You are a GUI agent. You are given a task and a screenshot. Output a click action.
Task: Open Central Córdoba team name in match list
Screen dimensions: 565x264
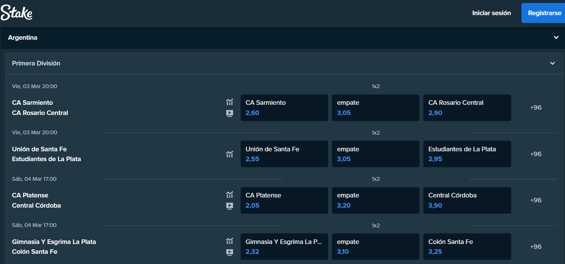point(36,205)
